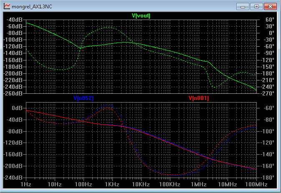Click the lower pane -60° phase label
This screenshot has height=193, width=281.
[268, 108]
